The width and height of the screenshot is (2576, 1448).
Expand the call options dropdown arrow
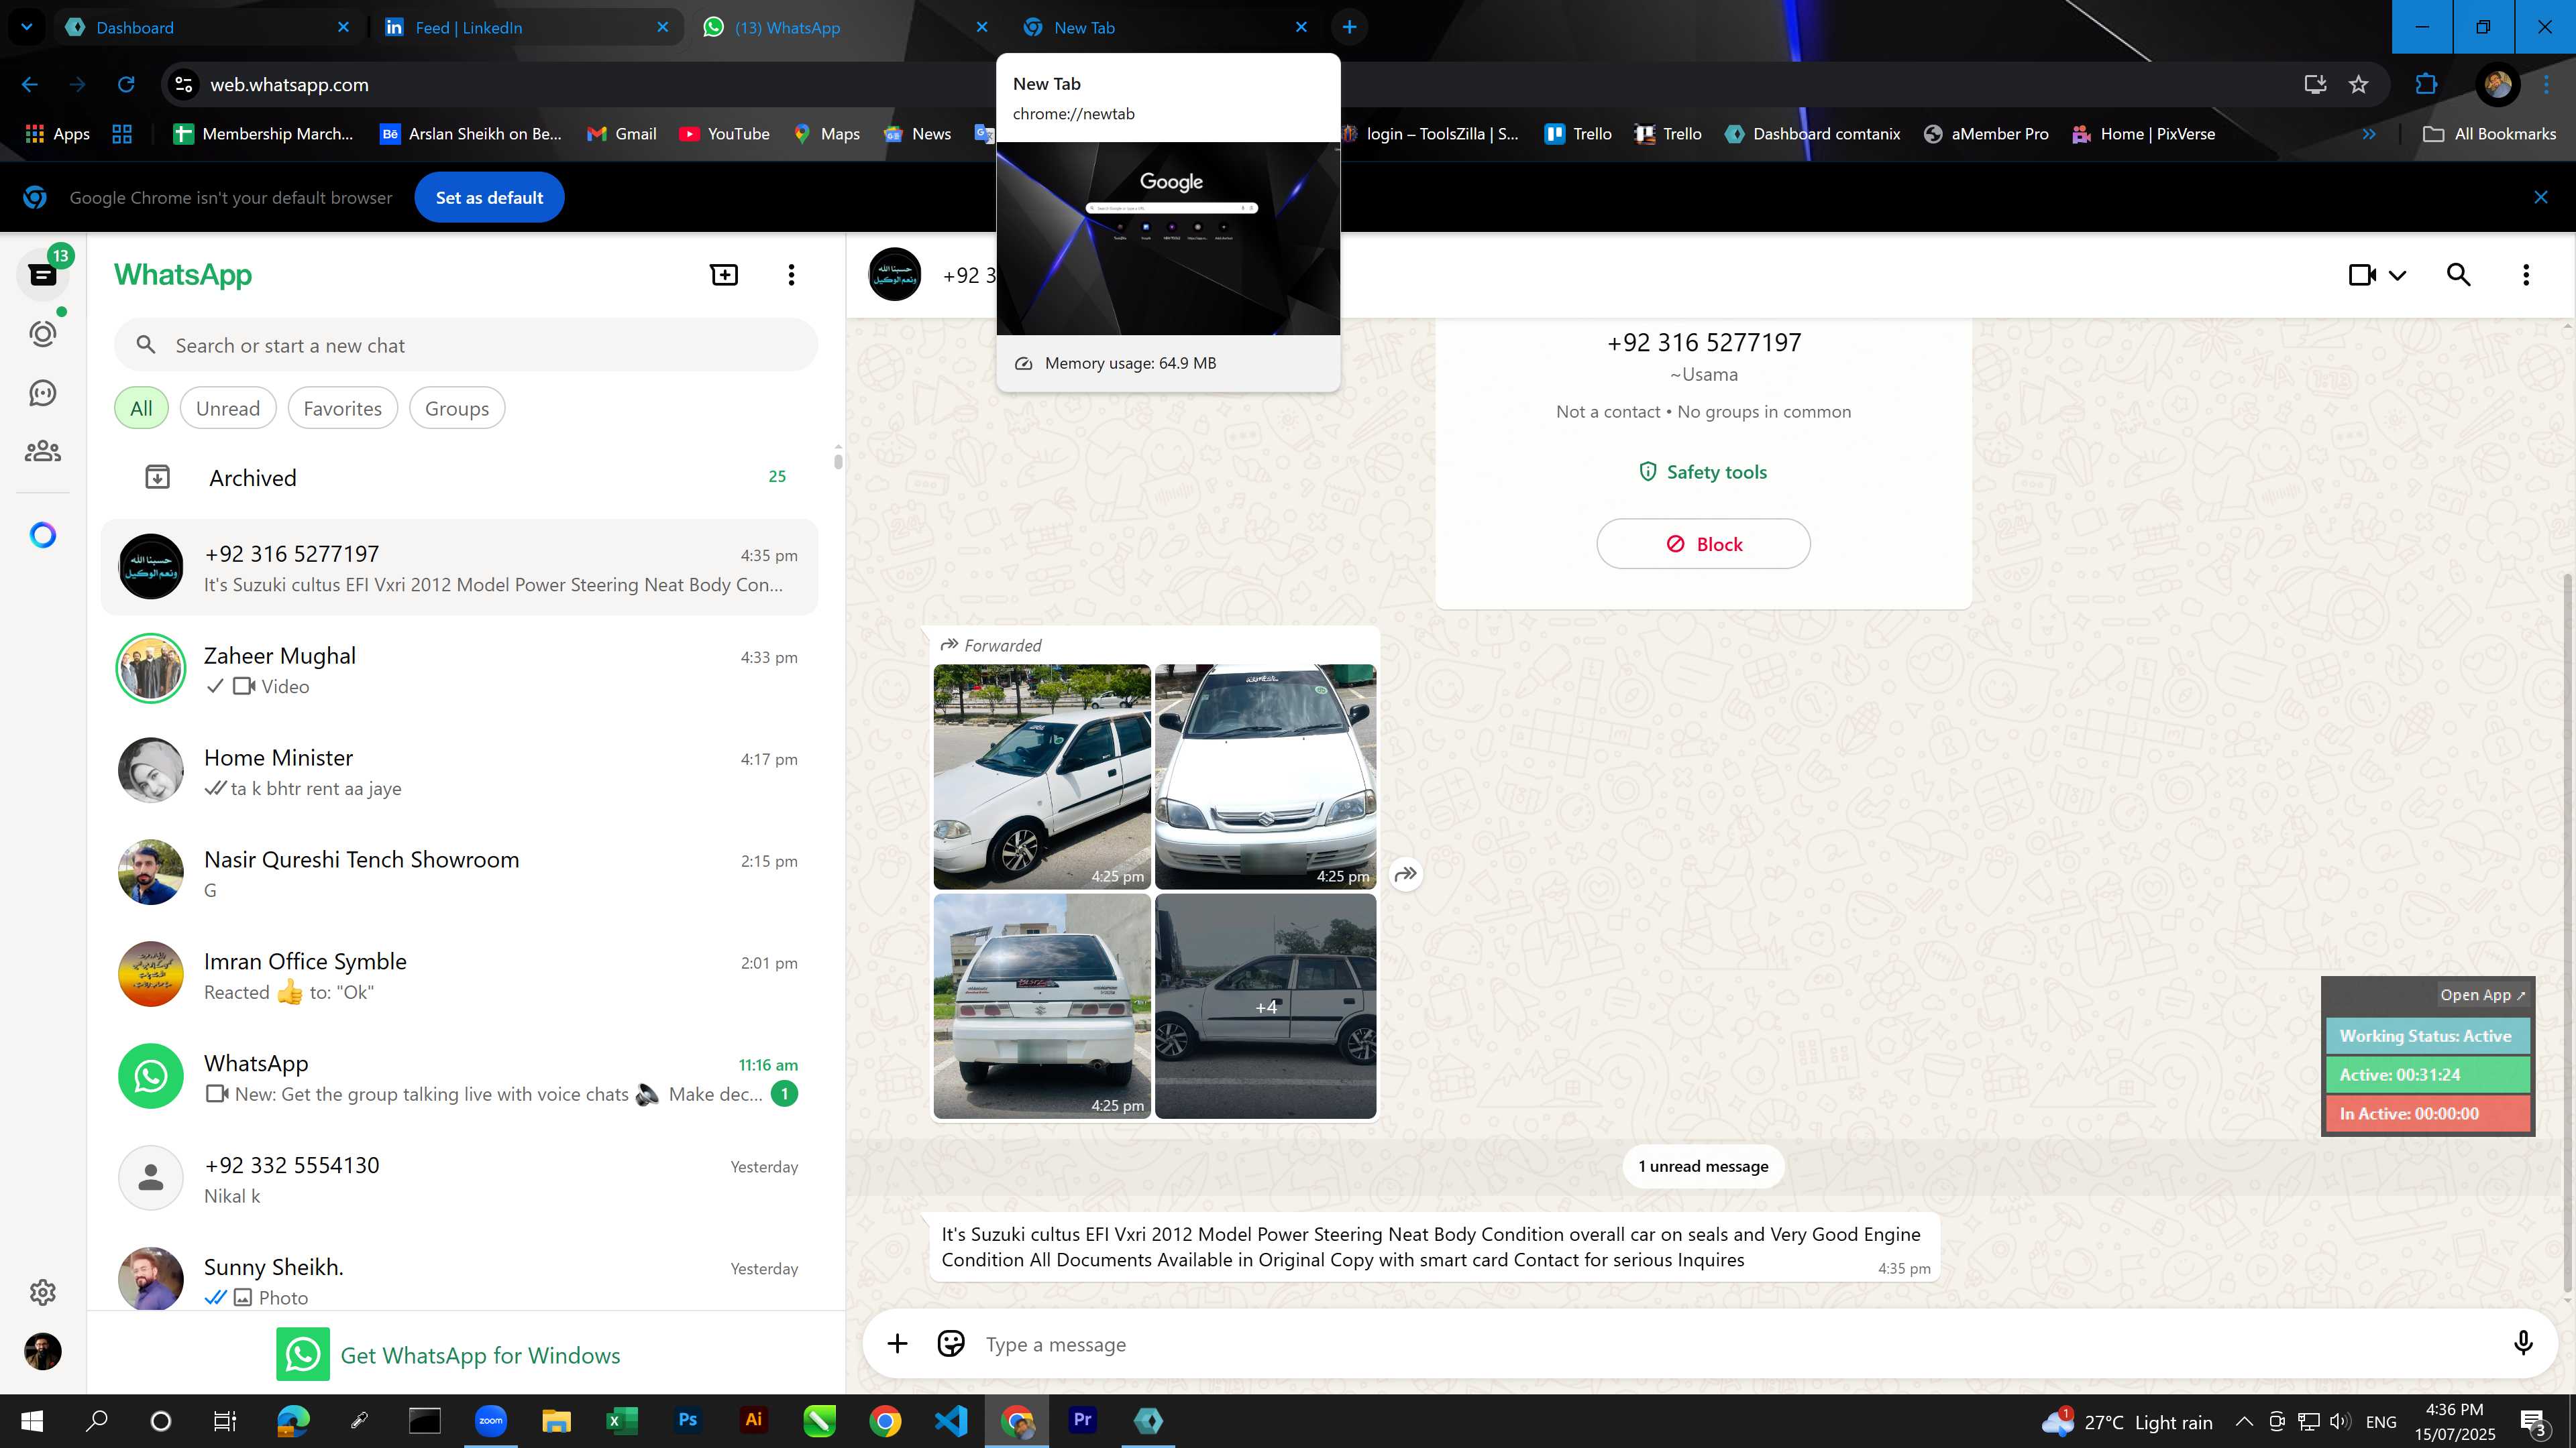(2398, 276)
